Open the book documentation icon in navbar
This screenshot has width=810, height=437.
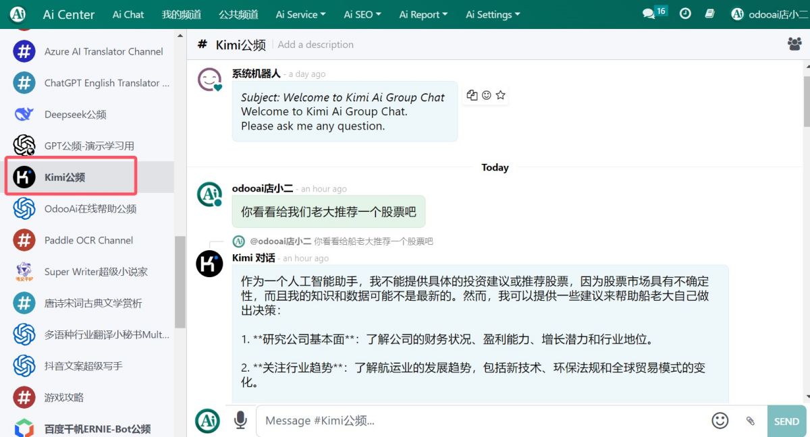click(x=709, y=13)
